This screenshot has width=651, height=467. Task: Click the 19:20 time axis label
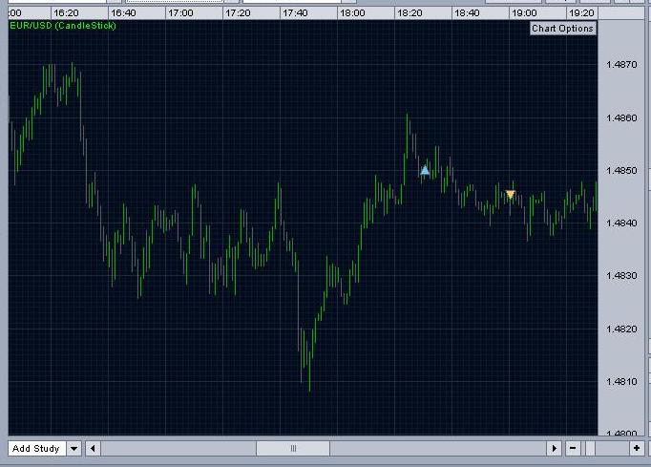point(581,14)
